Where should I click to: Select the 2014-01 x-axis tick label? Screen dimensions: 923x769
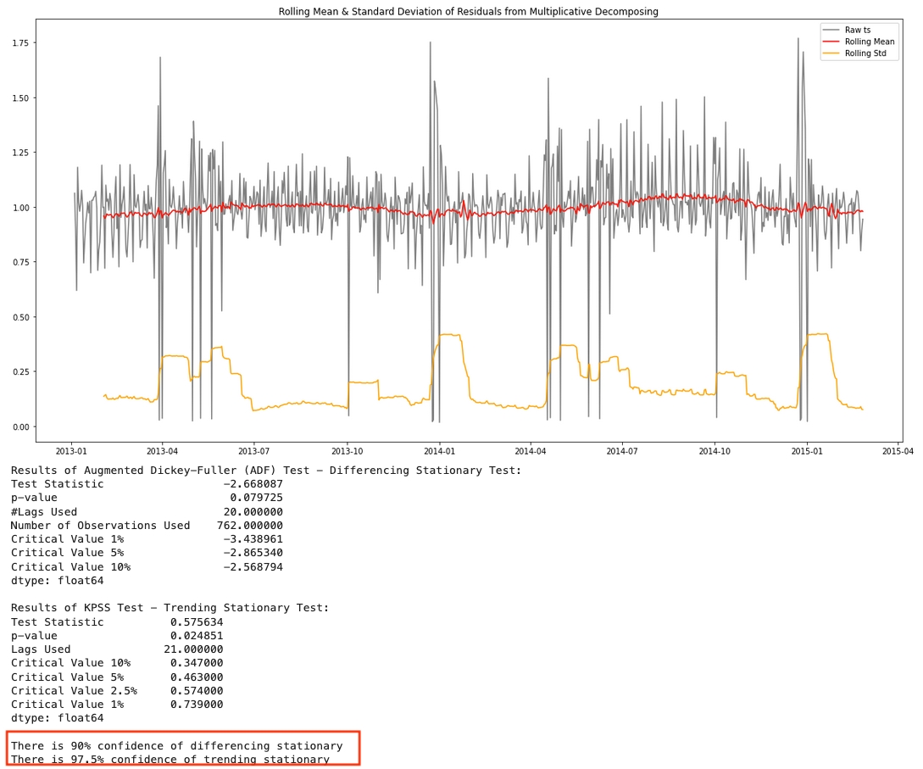coord(439,452)
